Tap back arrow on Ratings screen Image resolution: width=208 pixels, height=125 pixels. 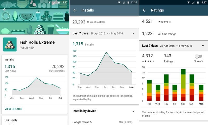click(x=144, y=10)
